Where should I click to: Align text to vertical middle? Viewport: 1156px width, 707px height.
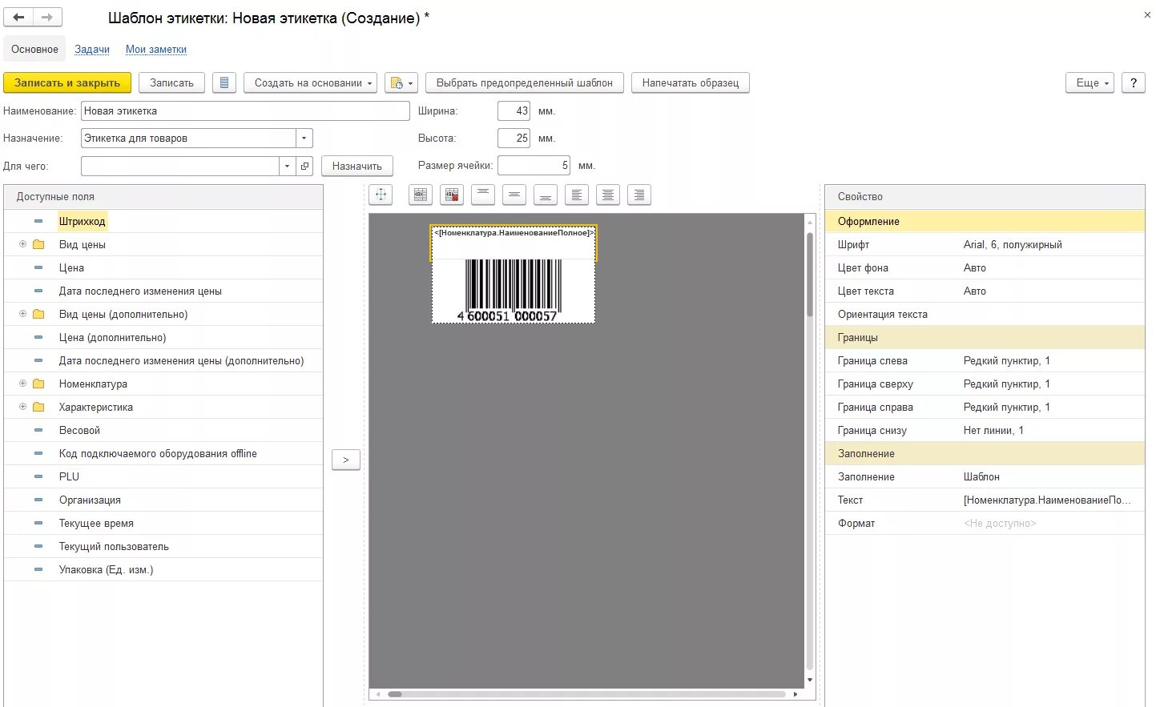tap(514, 195)
